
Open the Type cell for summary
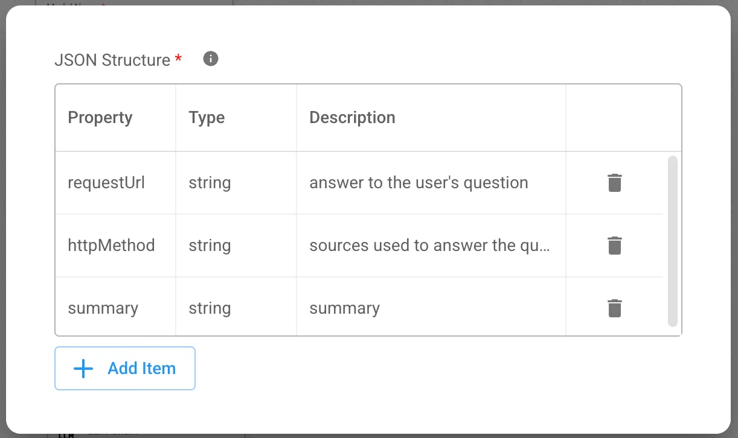(210, 308)
